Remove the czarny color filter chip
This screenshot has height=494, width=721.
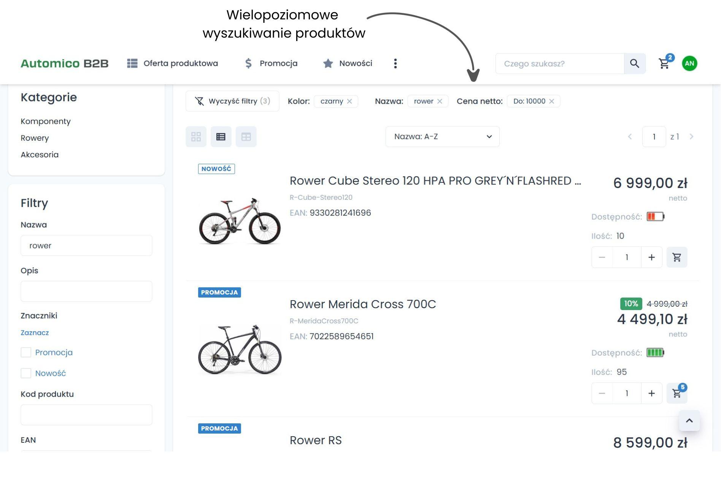pyautogui.click(x=349, y=101)
